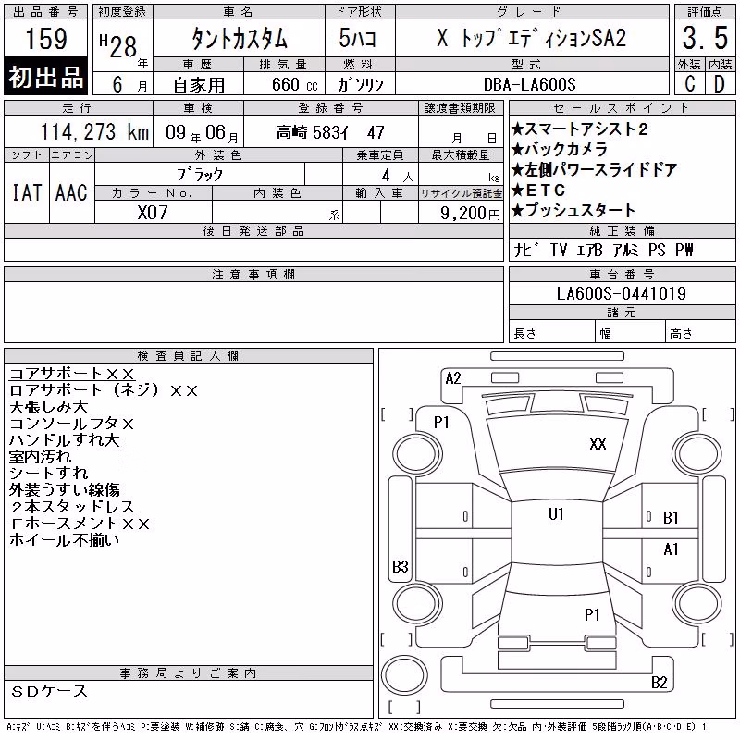
Task: Click the 検査員記入欄 header
Action: pyautogui.click(x=188, y=356)
